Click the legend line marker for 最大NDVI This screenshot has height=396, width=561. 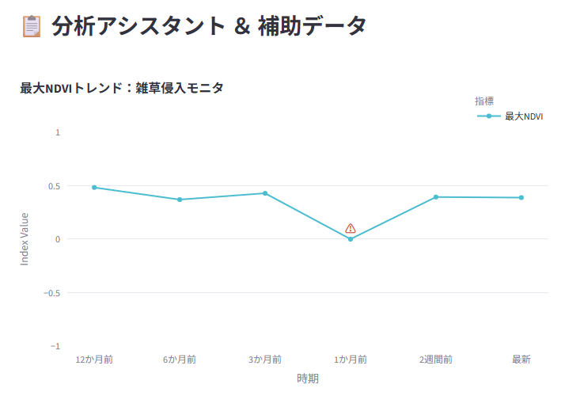point(489,116)
